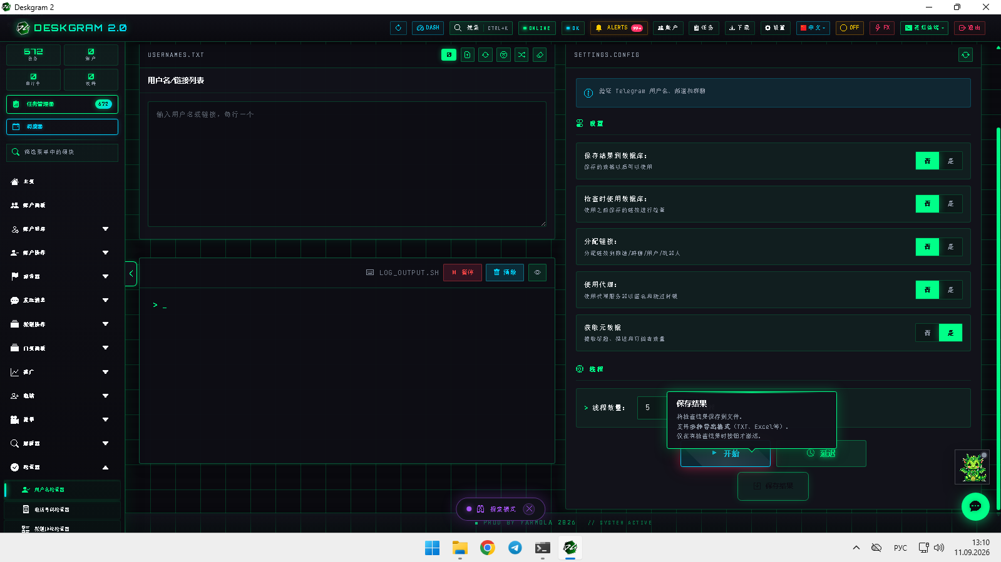The height and width of the screenshot is (562, 1001).
Task: Open the scheduler item with calendar icon
Action: [x=62, y=127]
